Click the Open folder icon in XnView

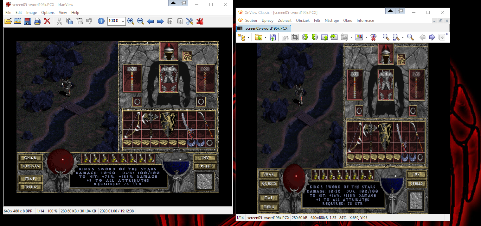259,37
